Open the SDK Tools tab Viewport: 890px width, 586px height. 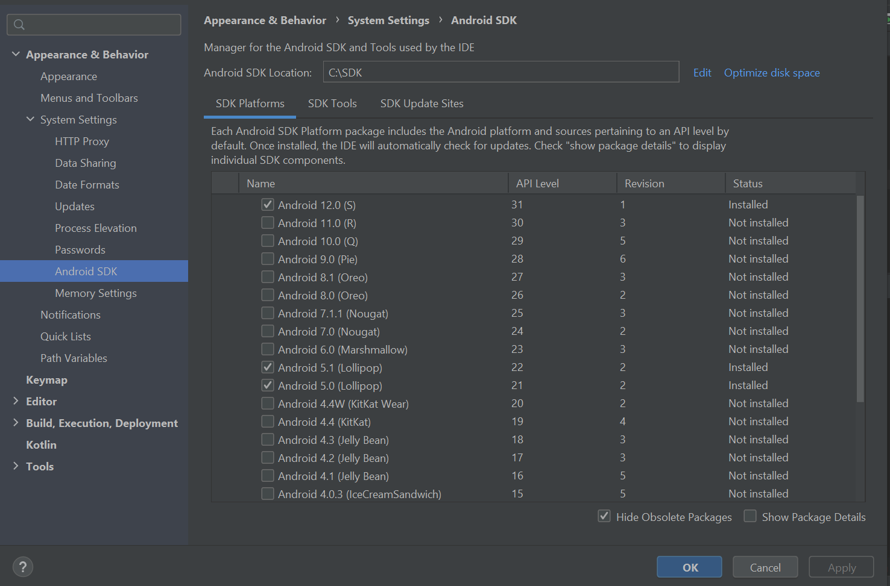pos(332,104)
